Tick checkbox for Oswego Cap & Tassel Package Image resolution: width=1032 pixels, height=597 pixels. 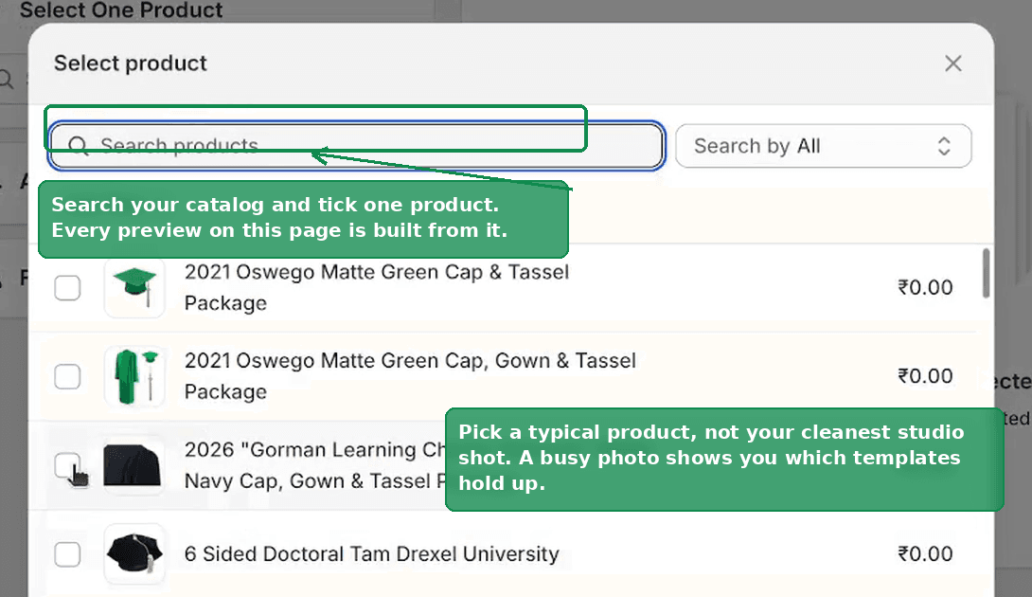(x=67, y=287)
